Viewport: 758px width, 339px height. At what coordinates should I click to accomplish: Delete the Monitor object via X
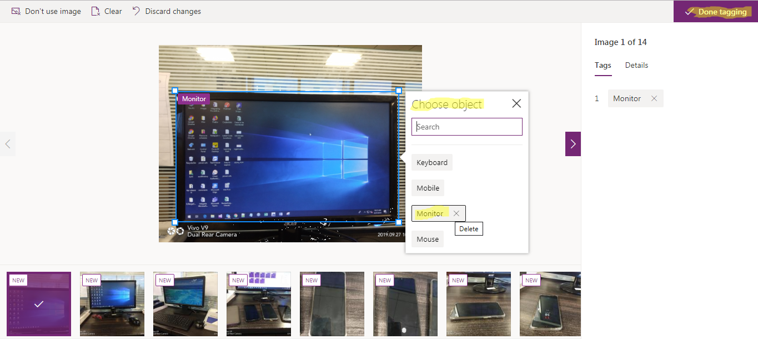pos(456,213)
